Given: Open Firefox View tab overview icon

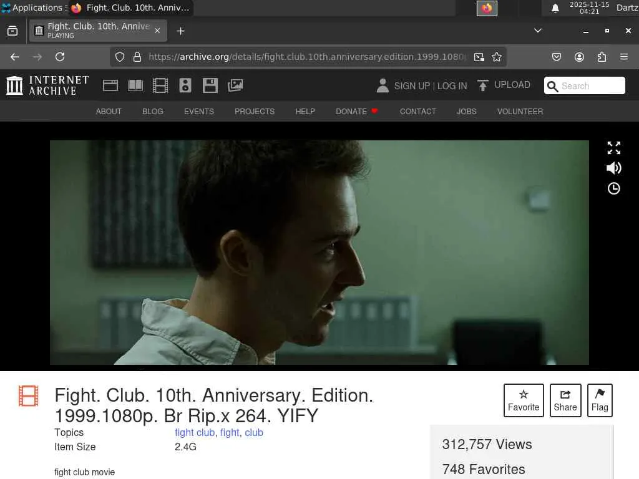Looking at the screenshot, I should click(x=12, y=31).
